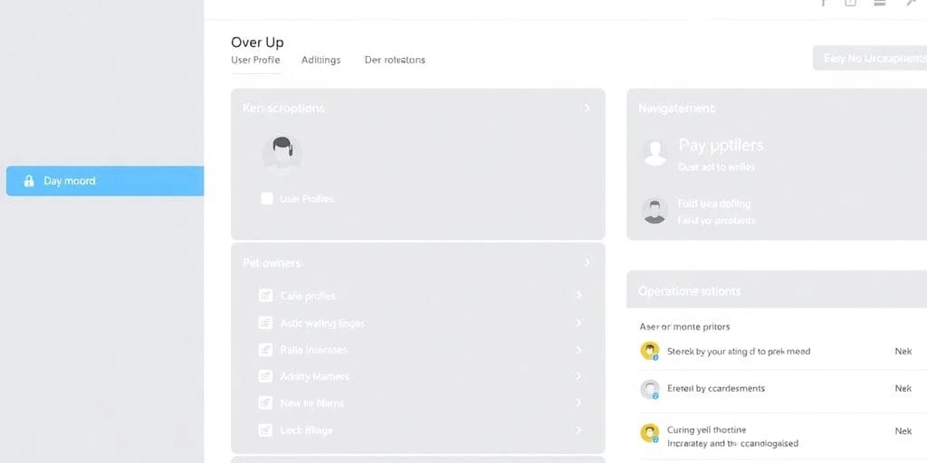Click the icon next to Leck Bllage
The image size is (927, 463).
tap(265, 430)
